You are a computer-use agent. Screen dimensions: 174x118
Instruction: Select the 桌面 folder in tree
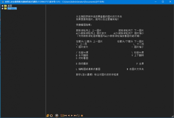(10, 6)
